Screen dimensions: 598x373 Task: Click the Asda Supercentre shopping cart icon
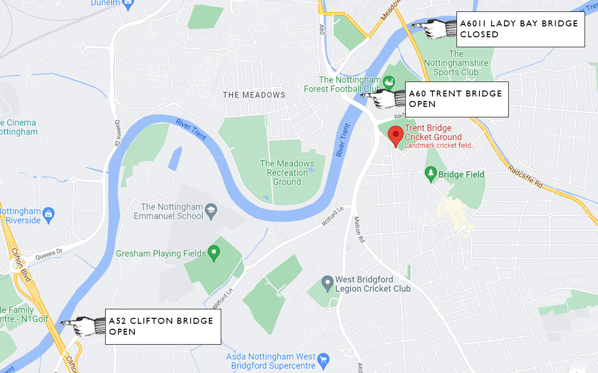pyautogui.click(x=323, y=359)
